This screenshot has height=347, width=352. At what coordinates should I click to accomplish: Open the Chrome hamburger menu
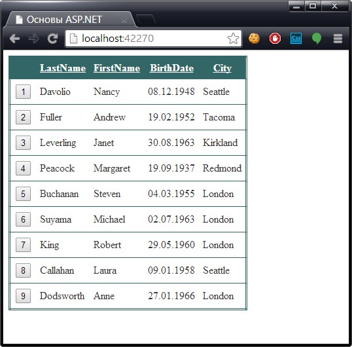pyautogui.click(x=338, y=39)
